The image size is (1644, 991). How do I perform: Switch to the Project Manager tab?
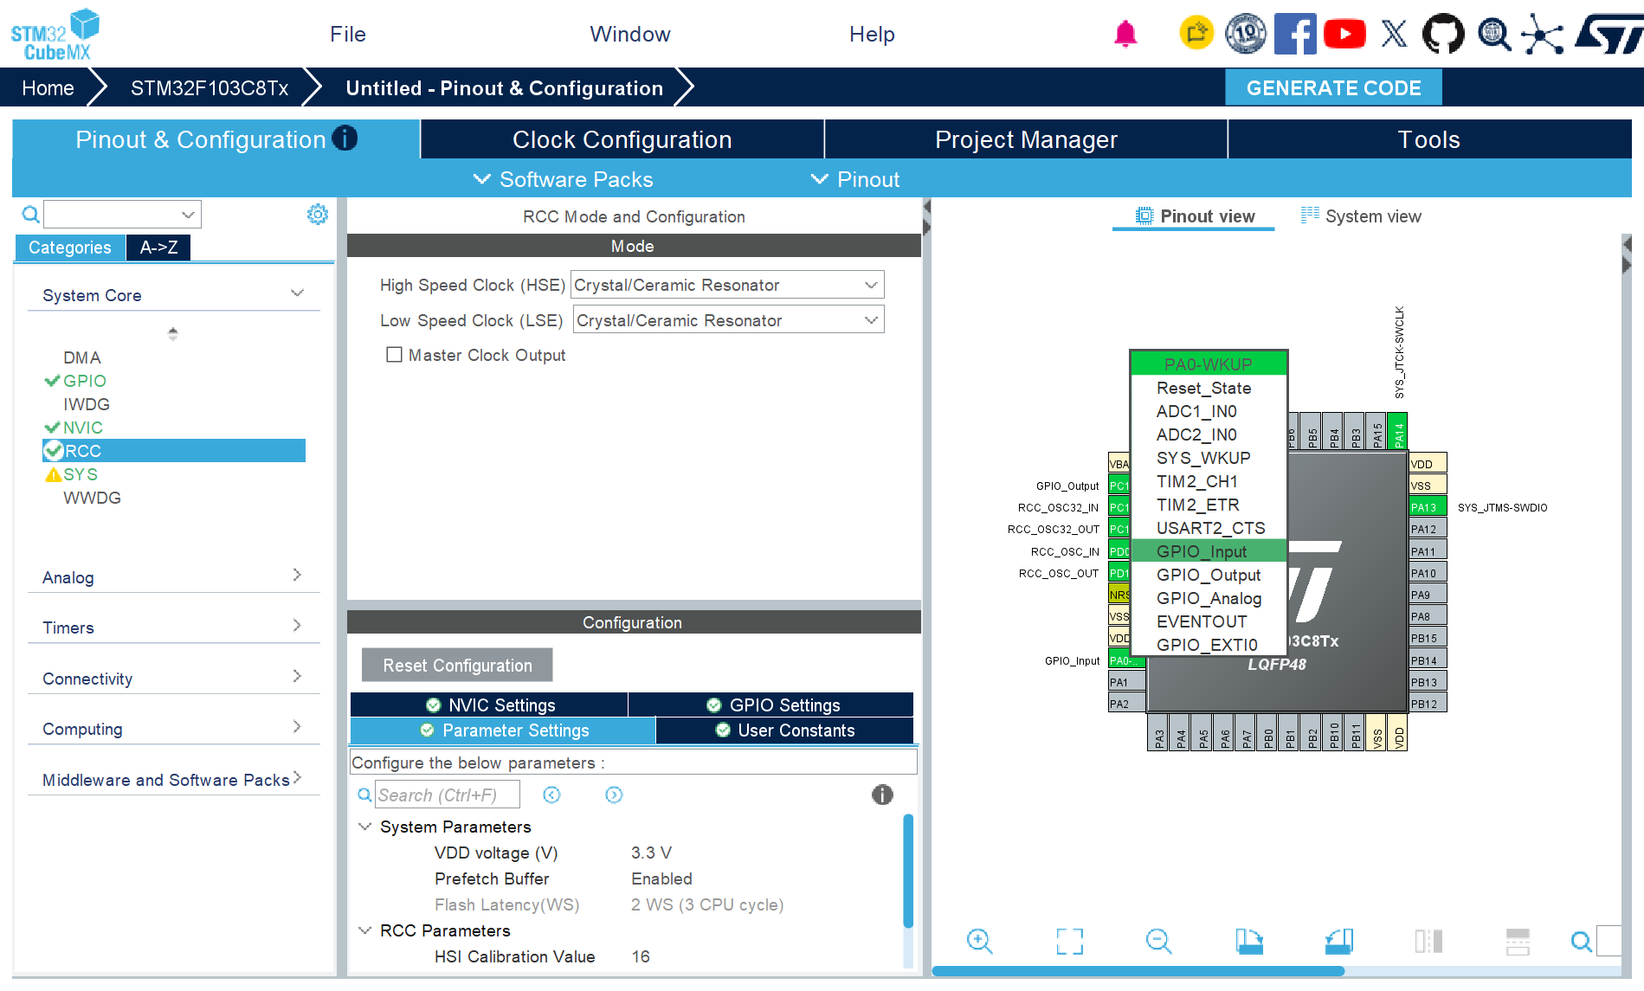[x=1026, y=139]
